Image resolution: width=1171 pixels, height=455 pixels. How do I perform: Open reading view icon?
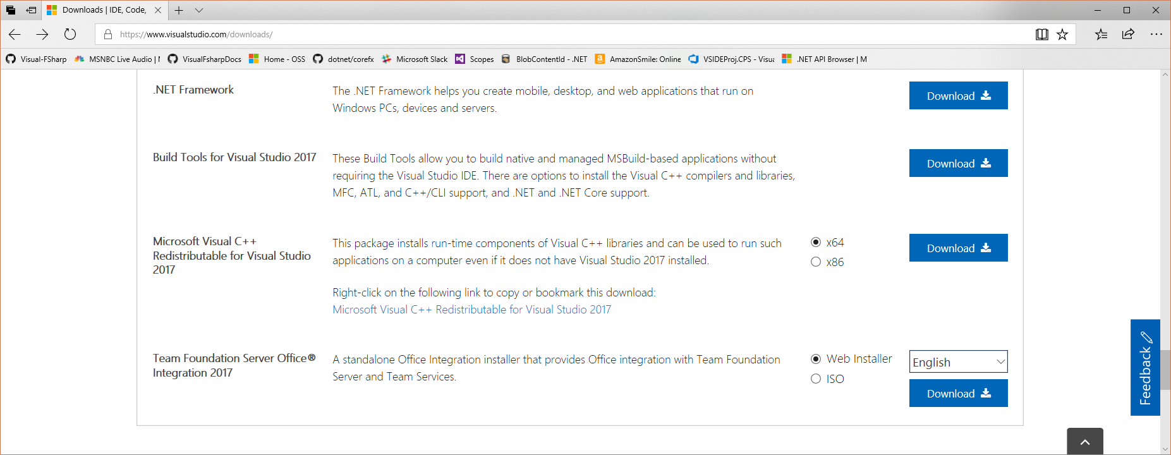pyautogui.click(x=1042, y=34)
